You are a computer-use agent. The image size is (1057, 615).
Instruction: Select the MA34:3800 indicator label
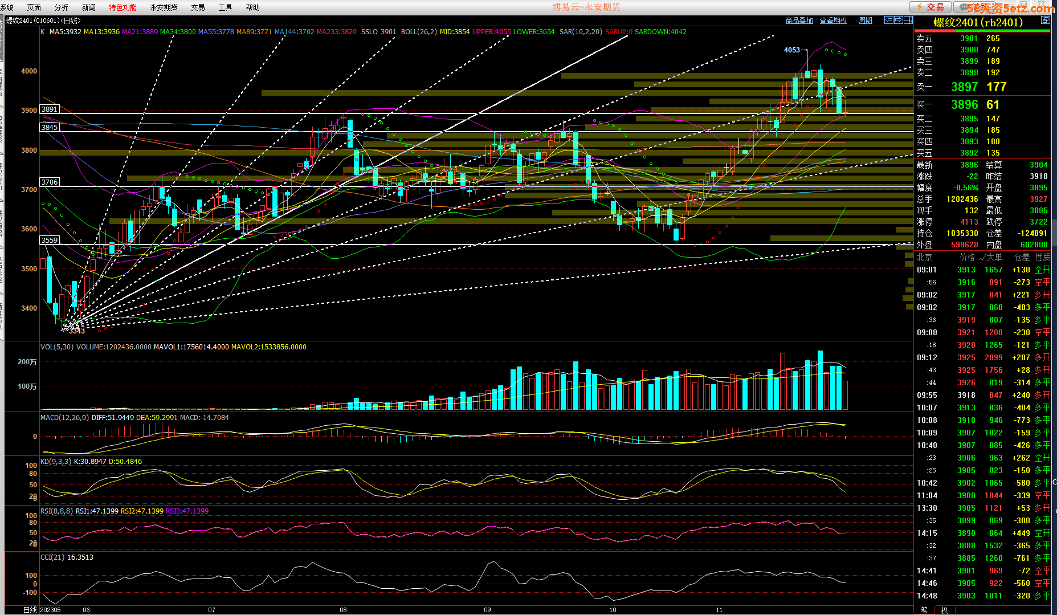pos(178,32)
